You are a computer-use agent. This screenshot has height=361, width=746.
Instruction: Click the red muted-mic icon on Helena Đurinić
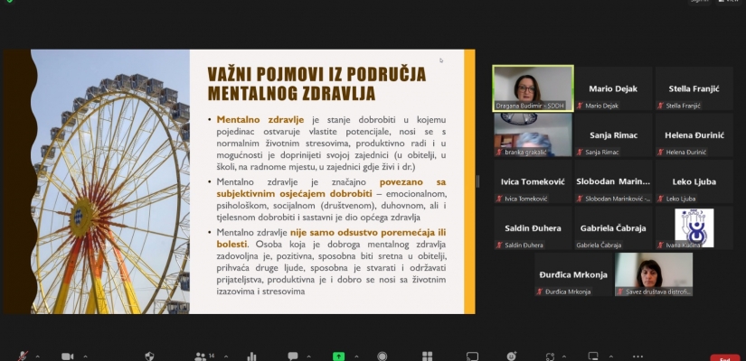pyautogui.click(x=660, y=152)
